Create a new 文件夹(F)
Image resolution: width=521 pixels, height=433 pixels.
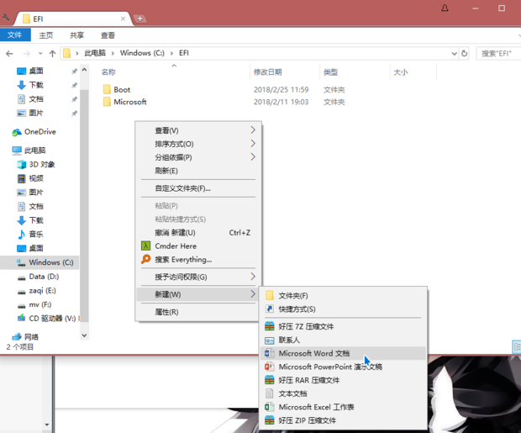343,296
